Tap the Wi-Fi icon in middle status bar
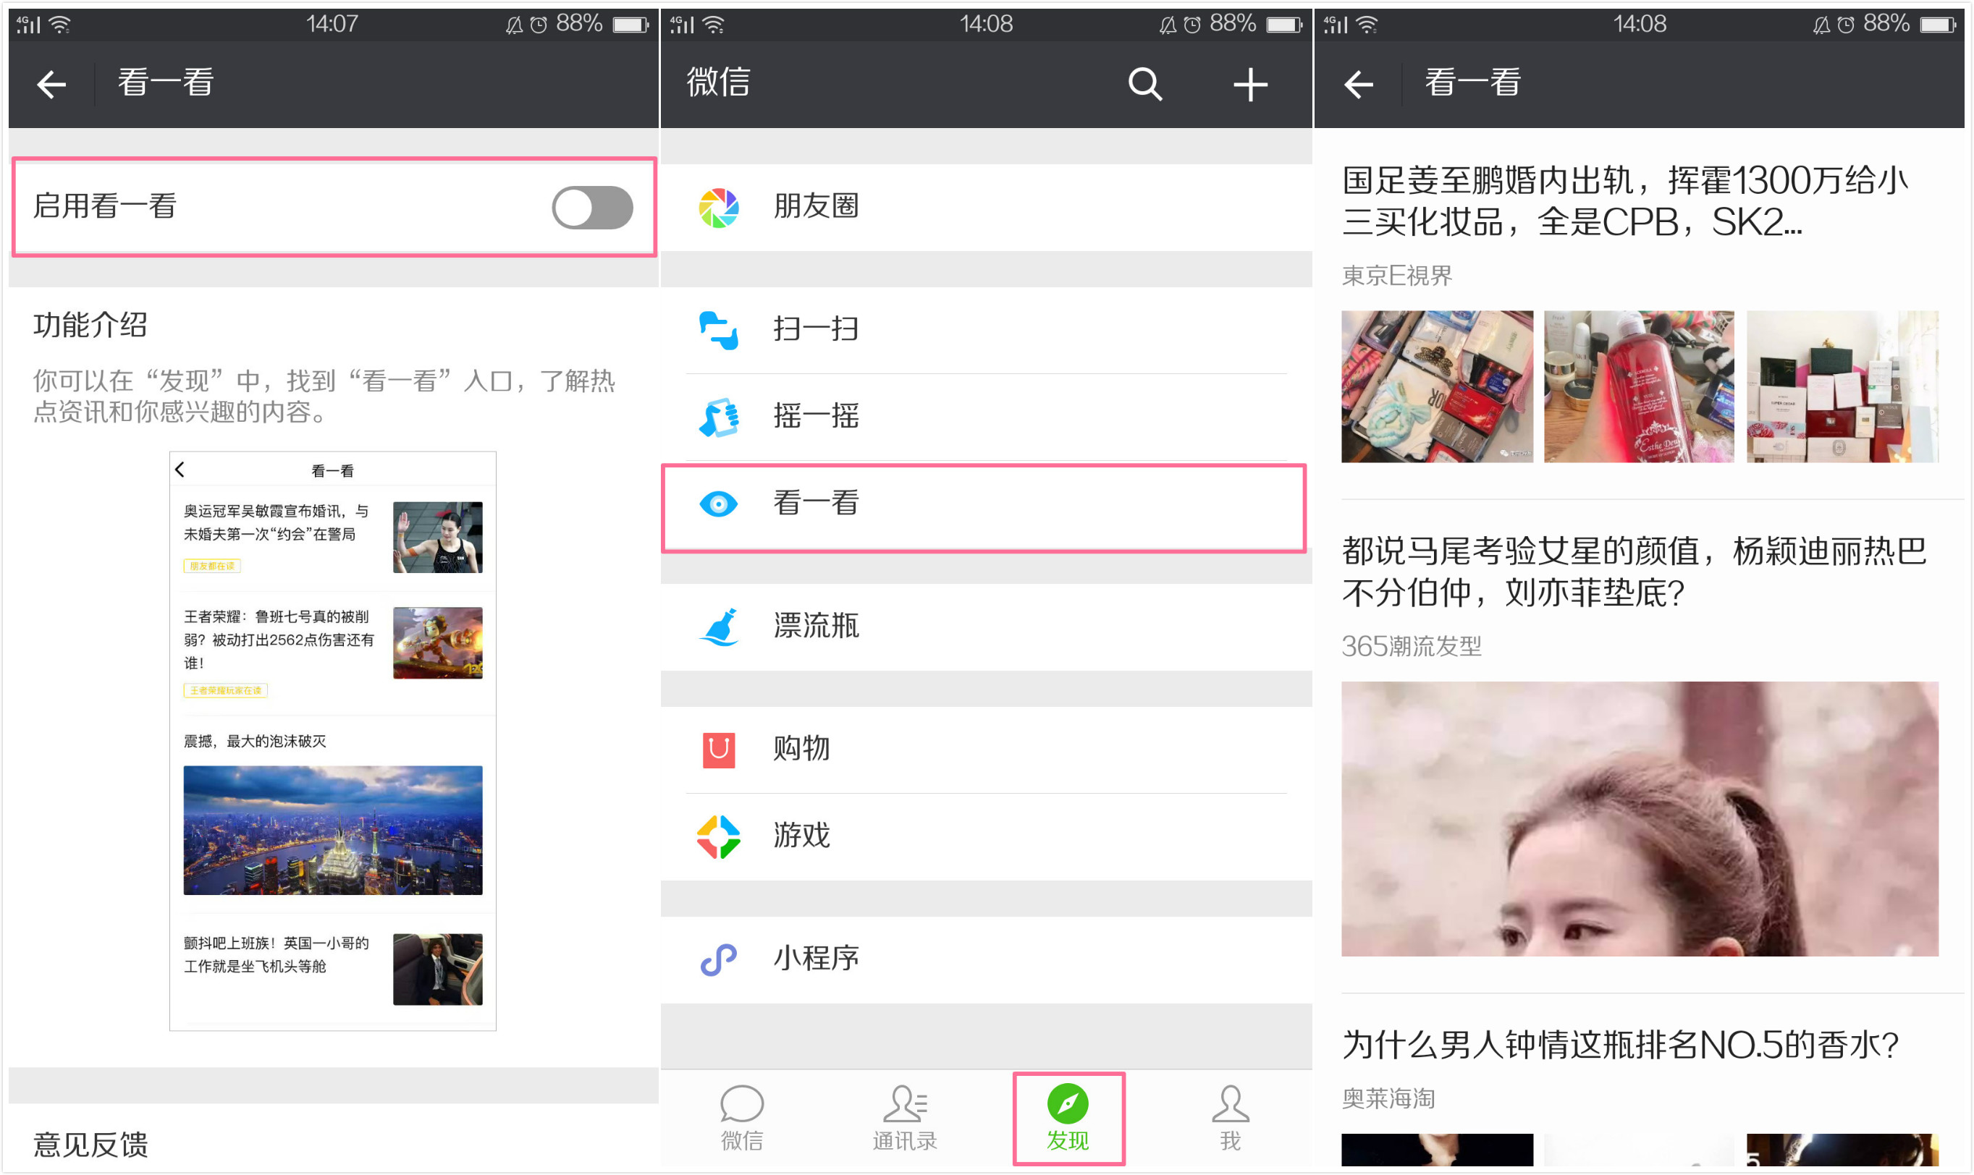 pyautogui.click(x=714, y=25)
